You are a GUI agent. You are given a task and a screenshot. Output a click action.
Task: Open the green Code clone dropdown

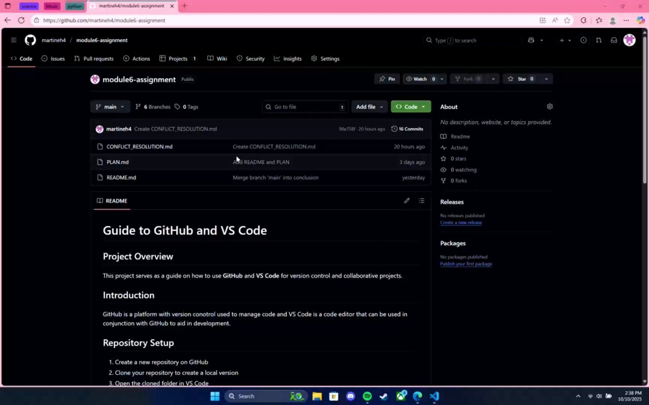pos(411,107)
